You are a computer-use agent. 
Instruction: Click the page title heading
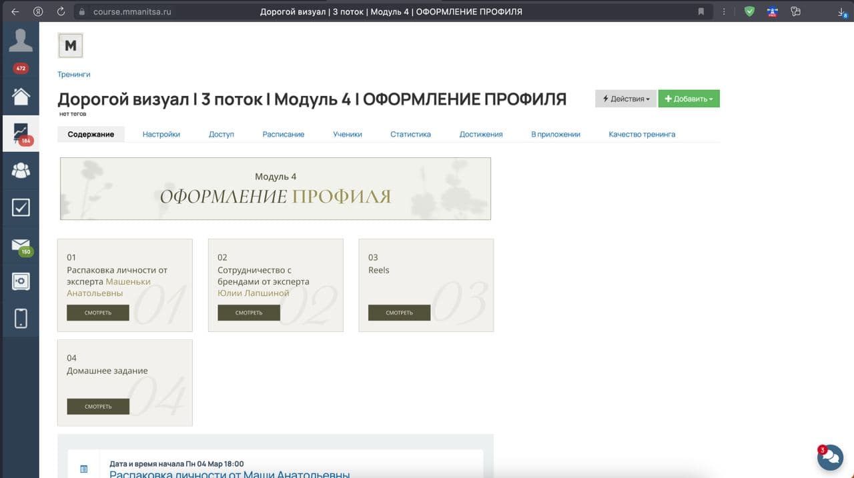(x=312, y=99)
